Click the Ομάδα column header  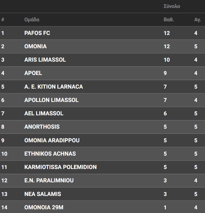pos(32,20)
